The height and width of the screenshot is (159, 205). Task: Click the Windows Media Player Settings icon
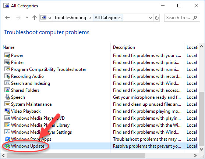click(x=7, y=132)
